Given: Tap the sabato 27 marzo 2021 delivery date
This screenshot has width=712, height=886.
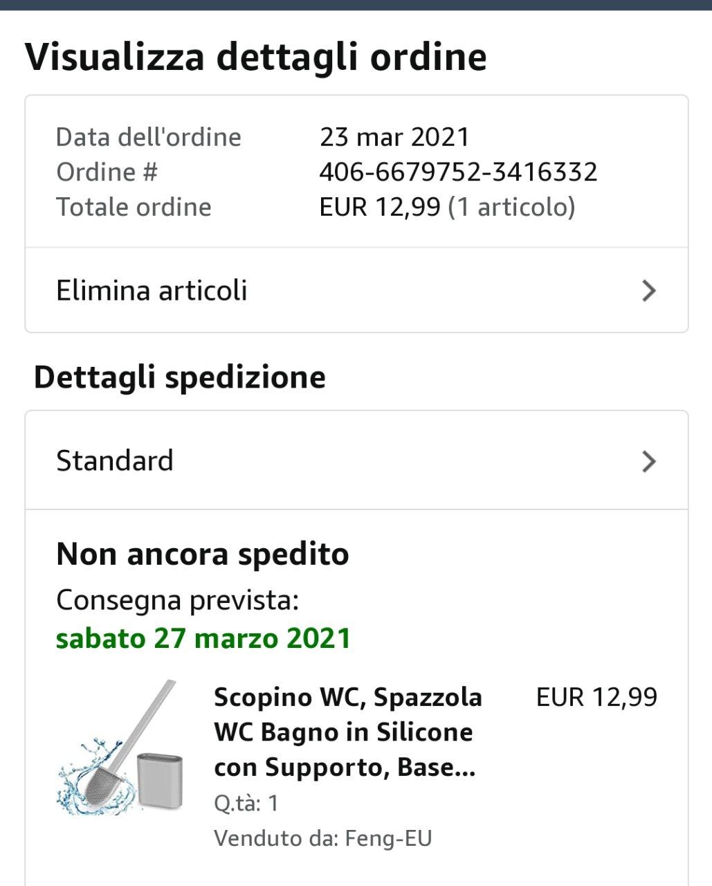Looking at the screenshot, I should (203, 638).
